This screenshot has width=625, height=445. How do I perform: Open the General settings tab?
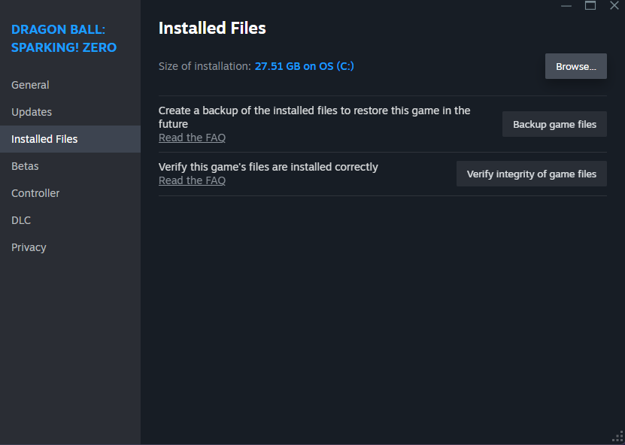(x=30, y=85)
